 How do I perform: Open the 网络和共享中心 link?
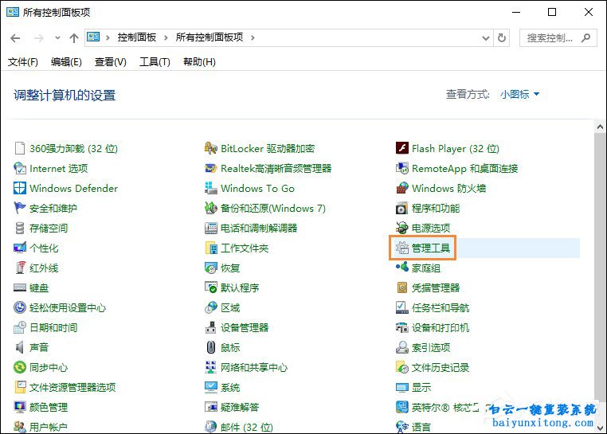coord(253,368)
